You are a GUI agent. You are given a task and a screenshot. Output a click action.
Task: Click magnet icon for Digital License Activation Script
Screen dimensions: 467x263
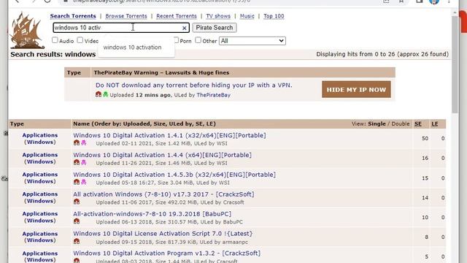click(x=77, y=241)
